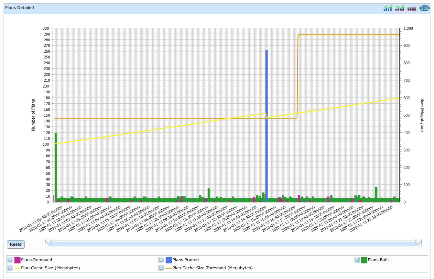Click the 'Plans Detailed' panel title
Screen dimensions: 434x279
coord(19,7)
